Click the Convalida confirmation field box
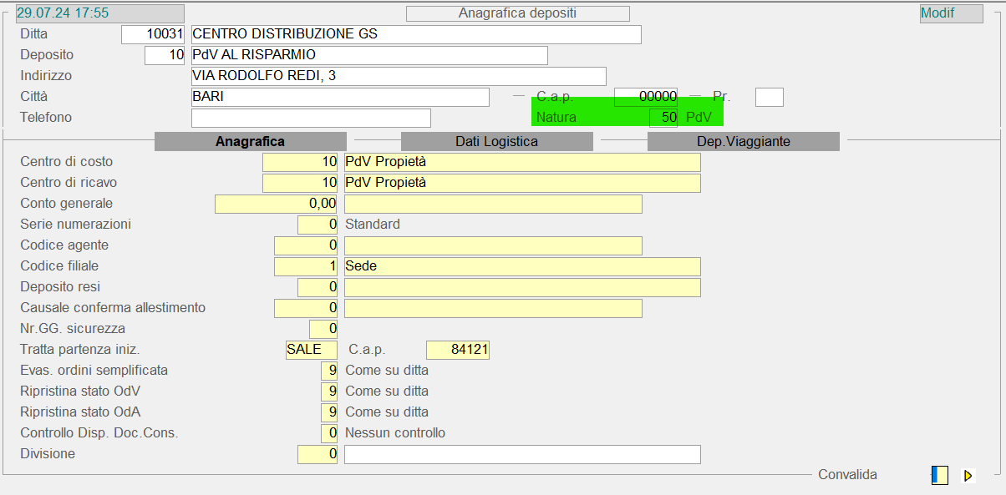Screen dimensions: 1006x495 tap(940, 475)
